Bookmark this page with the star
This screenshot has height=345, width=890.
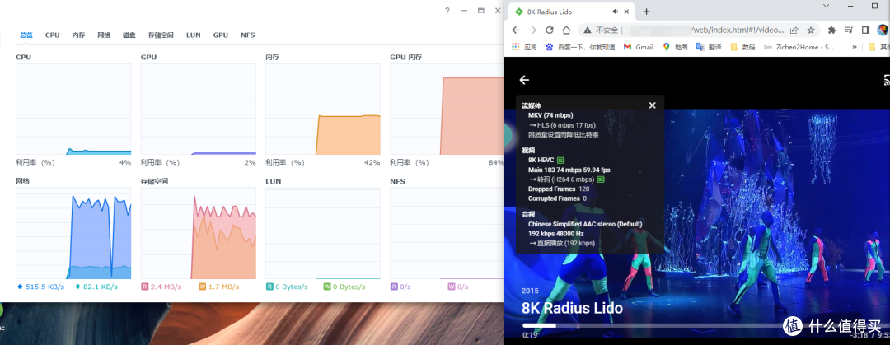click(x=811, y=30)
